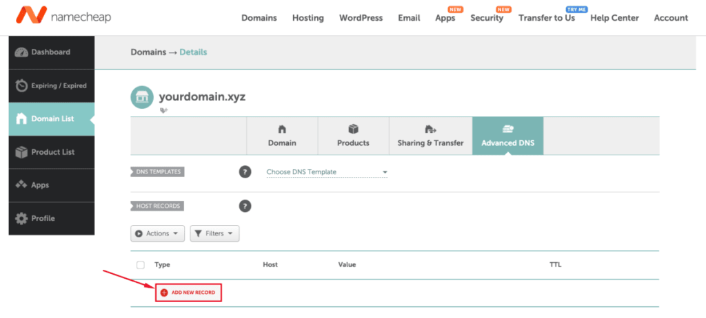
Task: Click the Host column header
Action: point(270,264)
